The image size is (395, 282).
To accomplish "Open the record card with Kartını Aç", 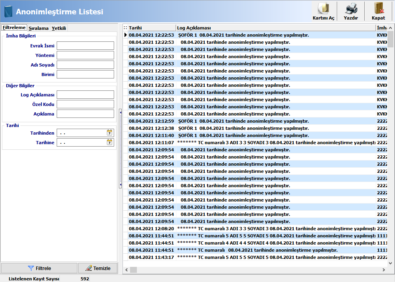I will coord(324,11).
